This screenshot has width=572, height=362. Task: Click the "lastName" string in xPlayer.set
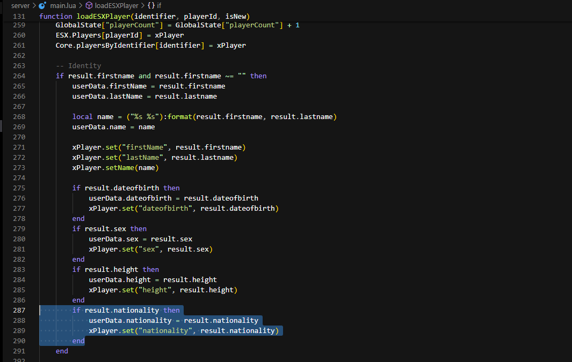tap(143, 157)
